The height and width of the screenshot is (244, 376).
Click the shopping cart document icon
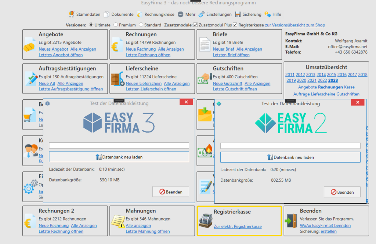coord(29,115)
